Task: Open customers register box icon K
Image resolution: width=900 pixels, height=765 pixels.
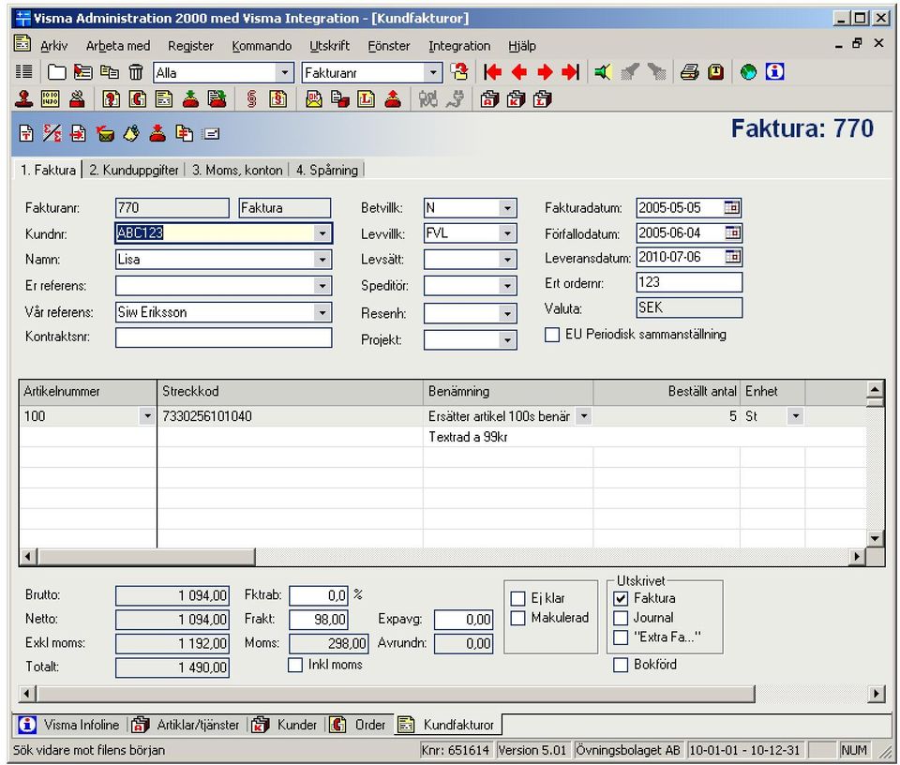Action: (516, 99)
